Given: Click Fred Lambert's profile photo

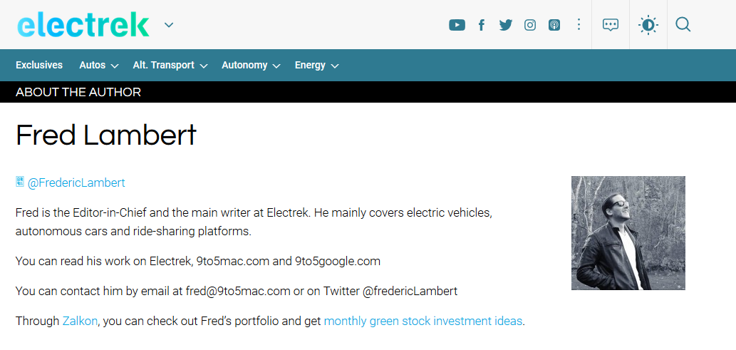Looking at the screenshot, I should coord(628,233).
